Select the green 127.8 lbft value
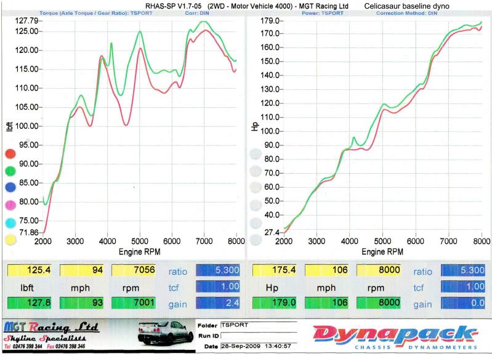Viewport: 492px width, 356px height. pyautogui.click(x=29, y=302)
